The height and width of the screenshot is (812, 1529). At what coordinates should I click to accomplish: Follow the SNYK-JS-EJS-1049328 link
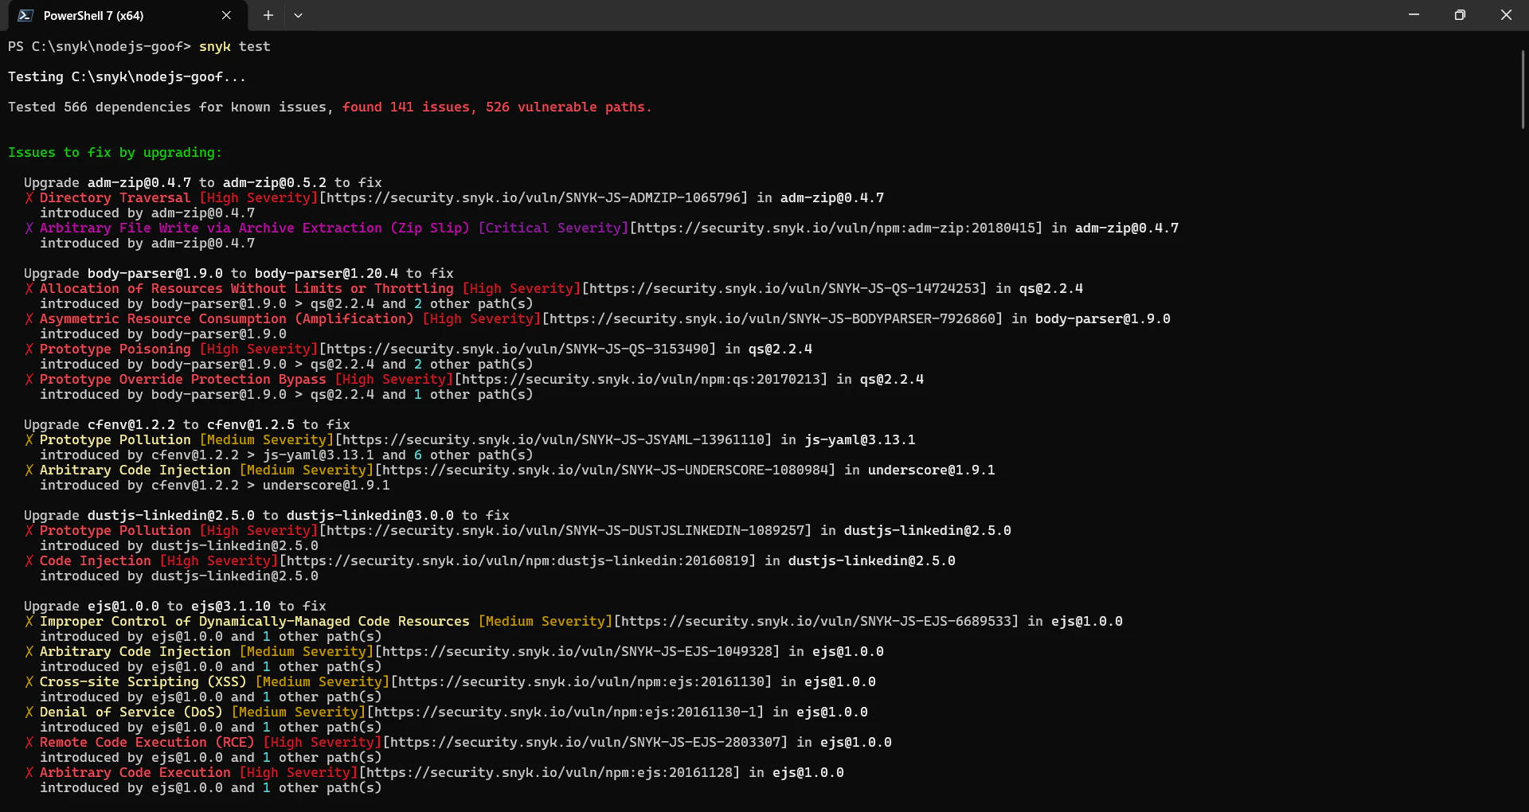tap(577, 651)
